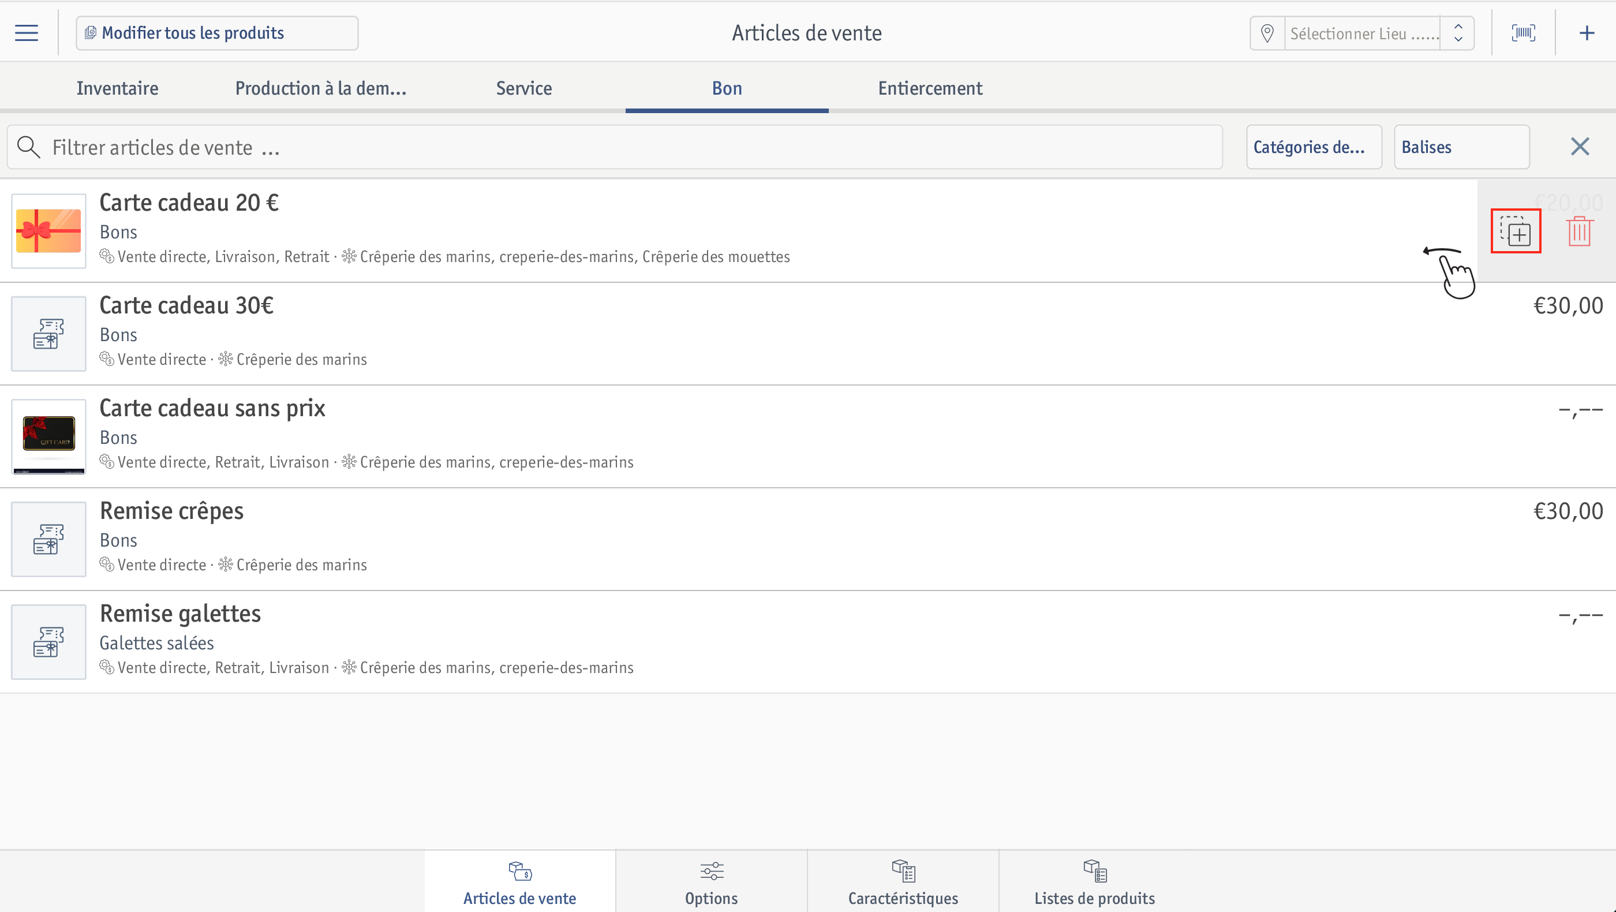
Task: Open the Listes de produits bottom tab
Action: tap(1095, 881)
